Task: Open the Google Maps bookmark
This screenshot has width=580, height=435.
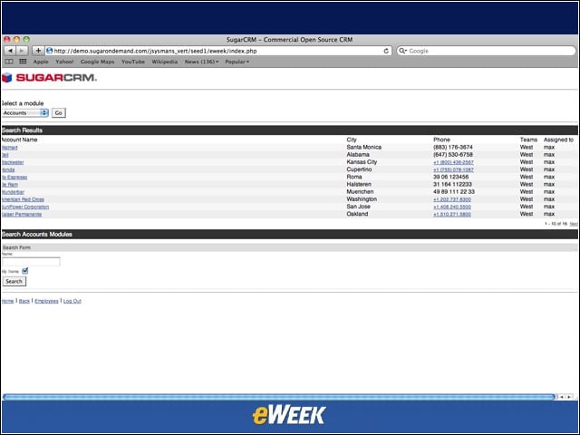Action: (x=97, y=62)
